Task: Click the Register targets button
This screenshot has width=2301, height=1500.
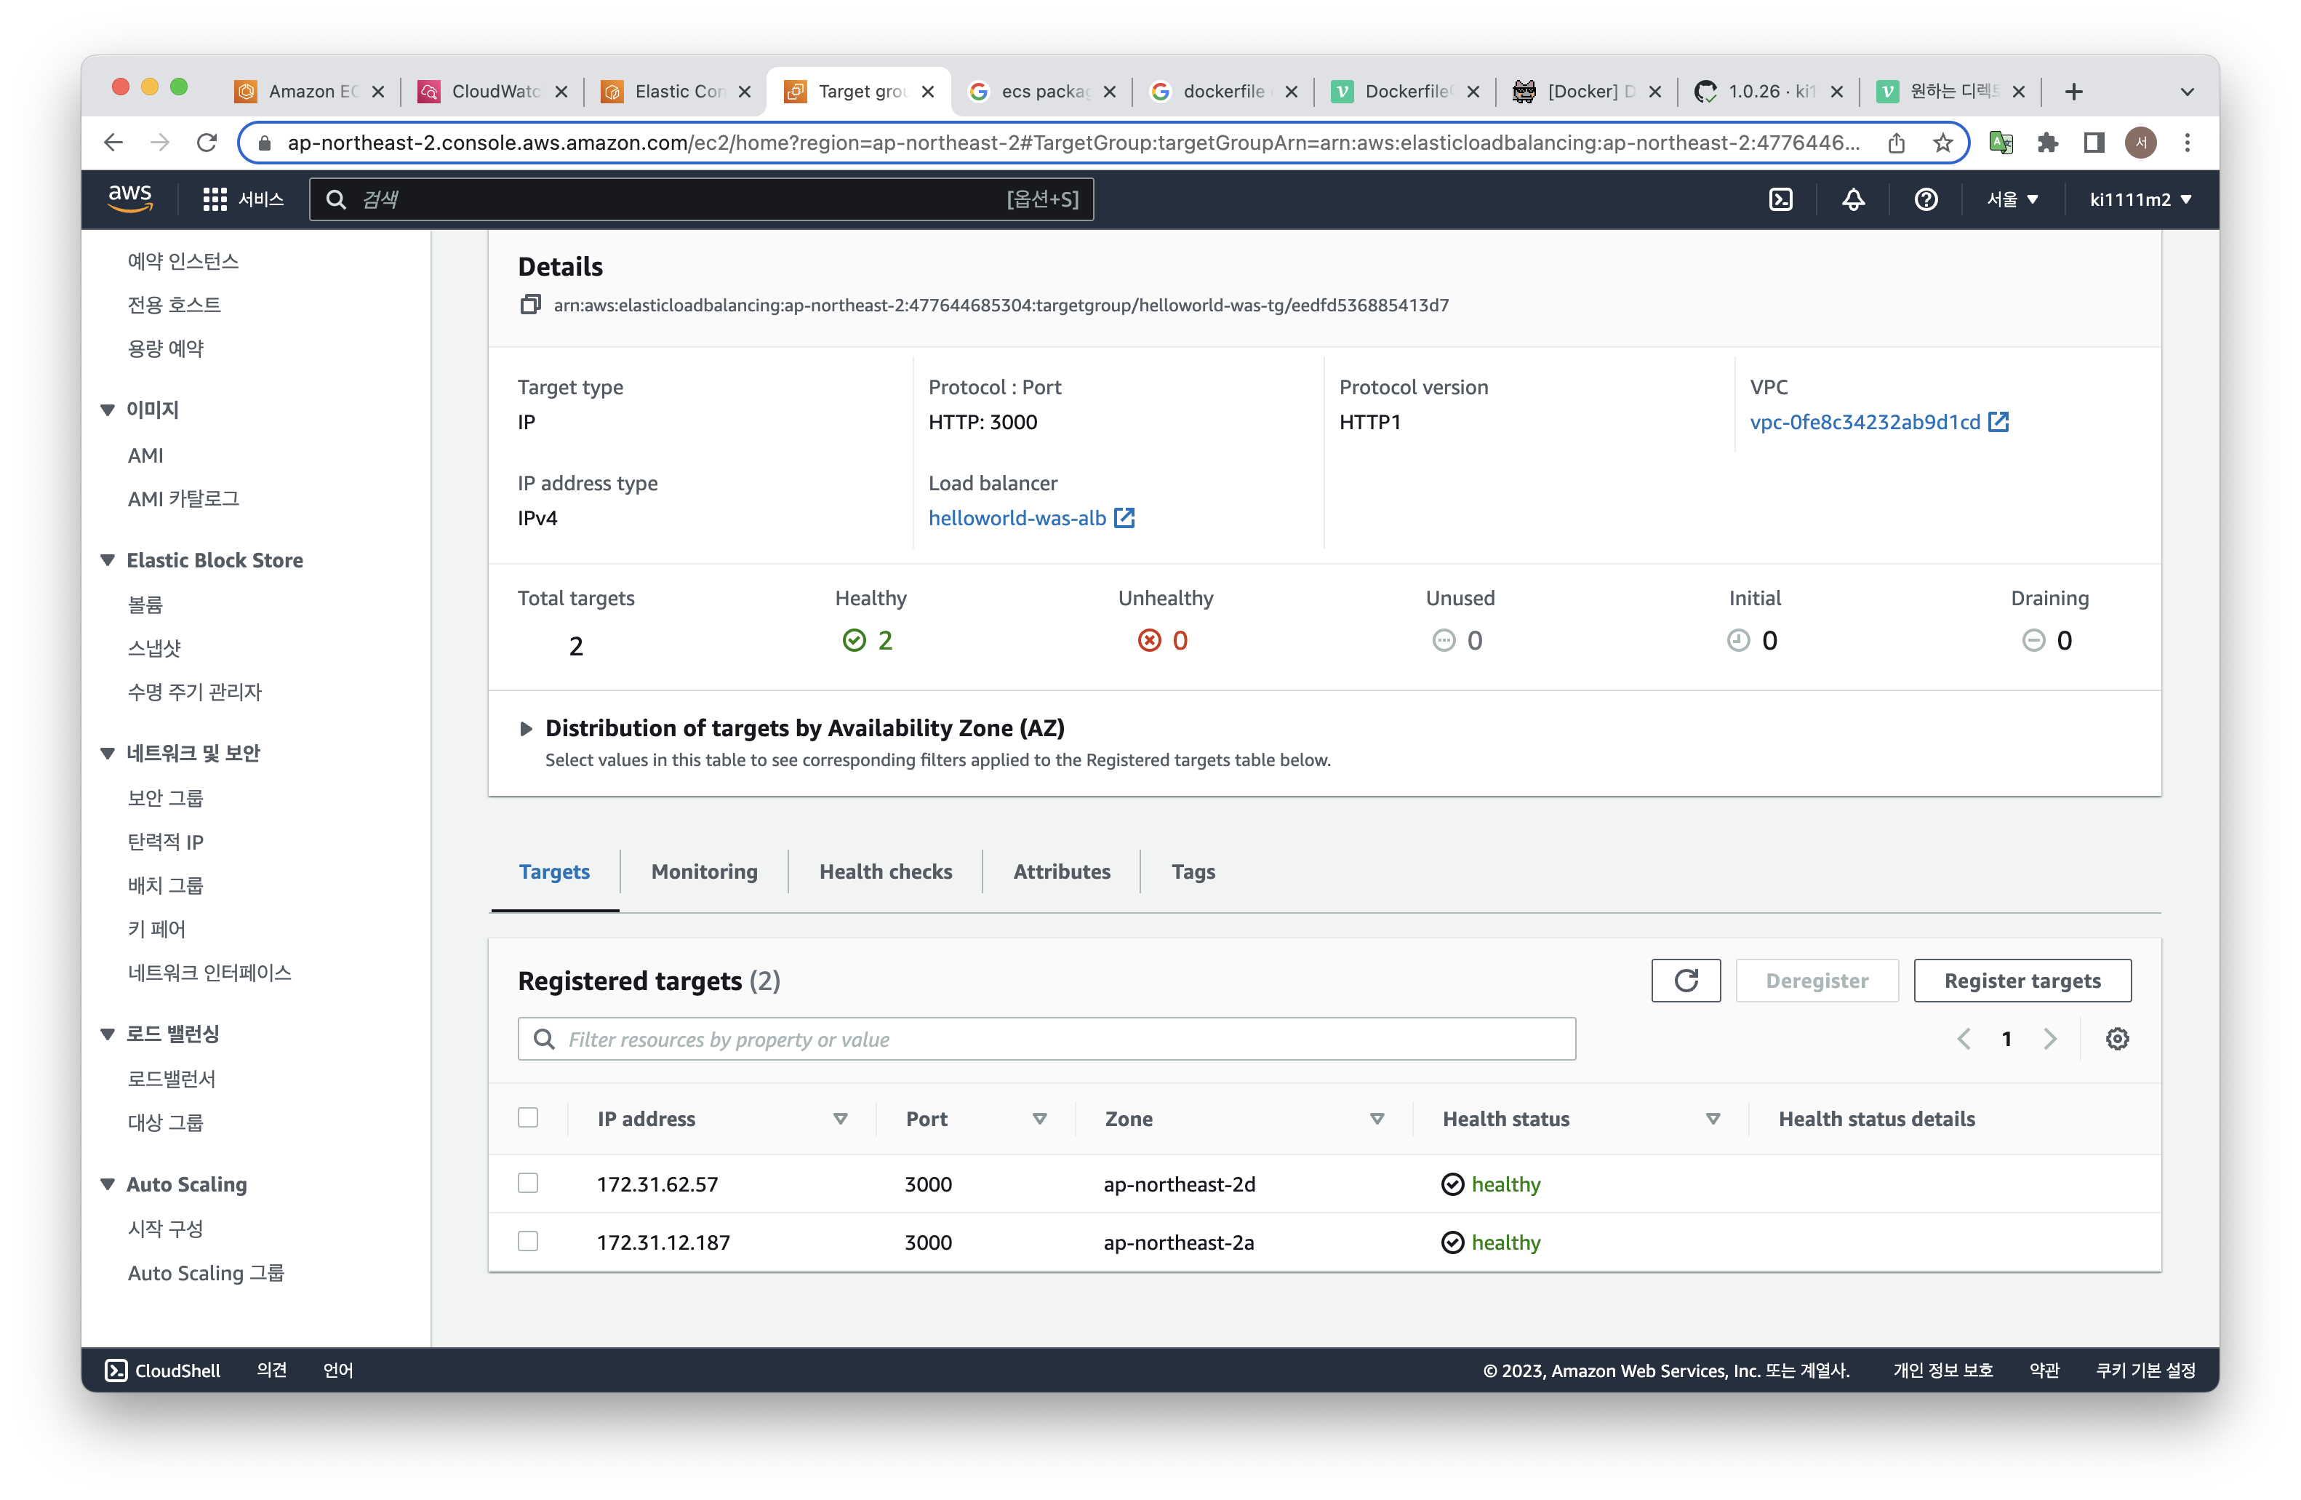Action: [2022, 981]
